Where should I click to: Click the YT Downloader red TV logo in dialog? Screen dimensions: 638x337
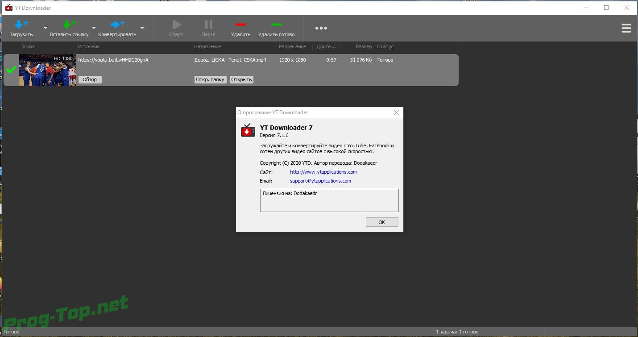(248, 130)
